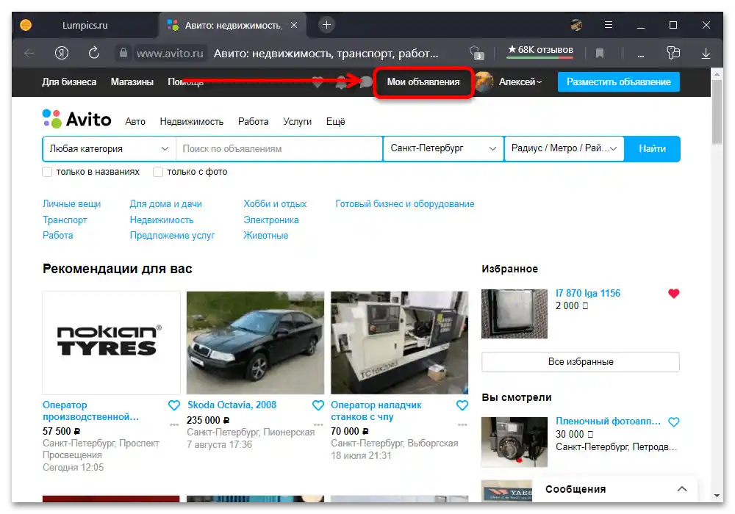The image size is (735, 514).
Task: Open the Nokian Tyres listing image
Action: (111, 343)
